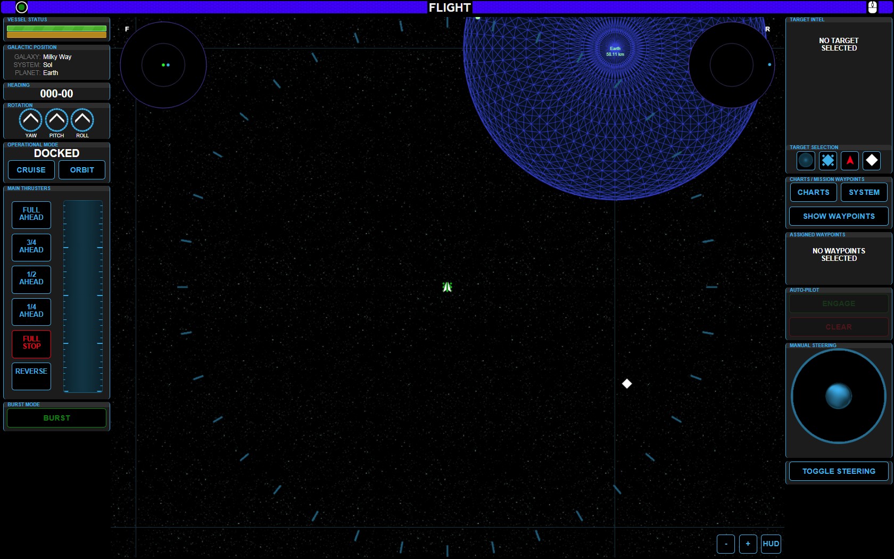Select the planet sphere target filter icon
Screen dimensions: 894x559
pyautogui.click(x=806, y=160)
